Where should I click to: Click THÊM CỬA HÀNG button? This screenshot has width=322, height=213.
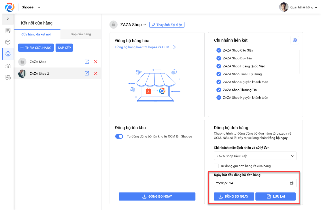[36, 48]
